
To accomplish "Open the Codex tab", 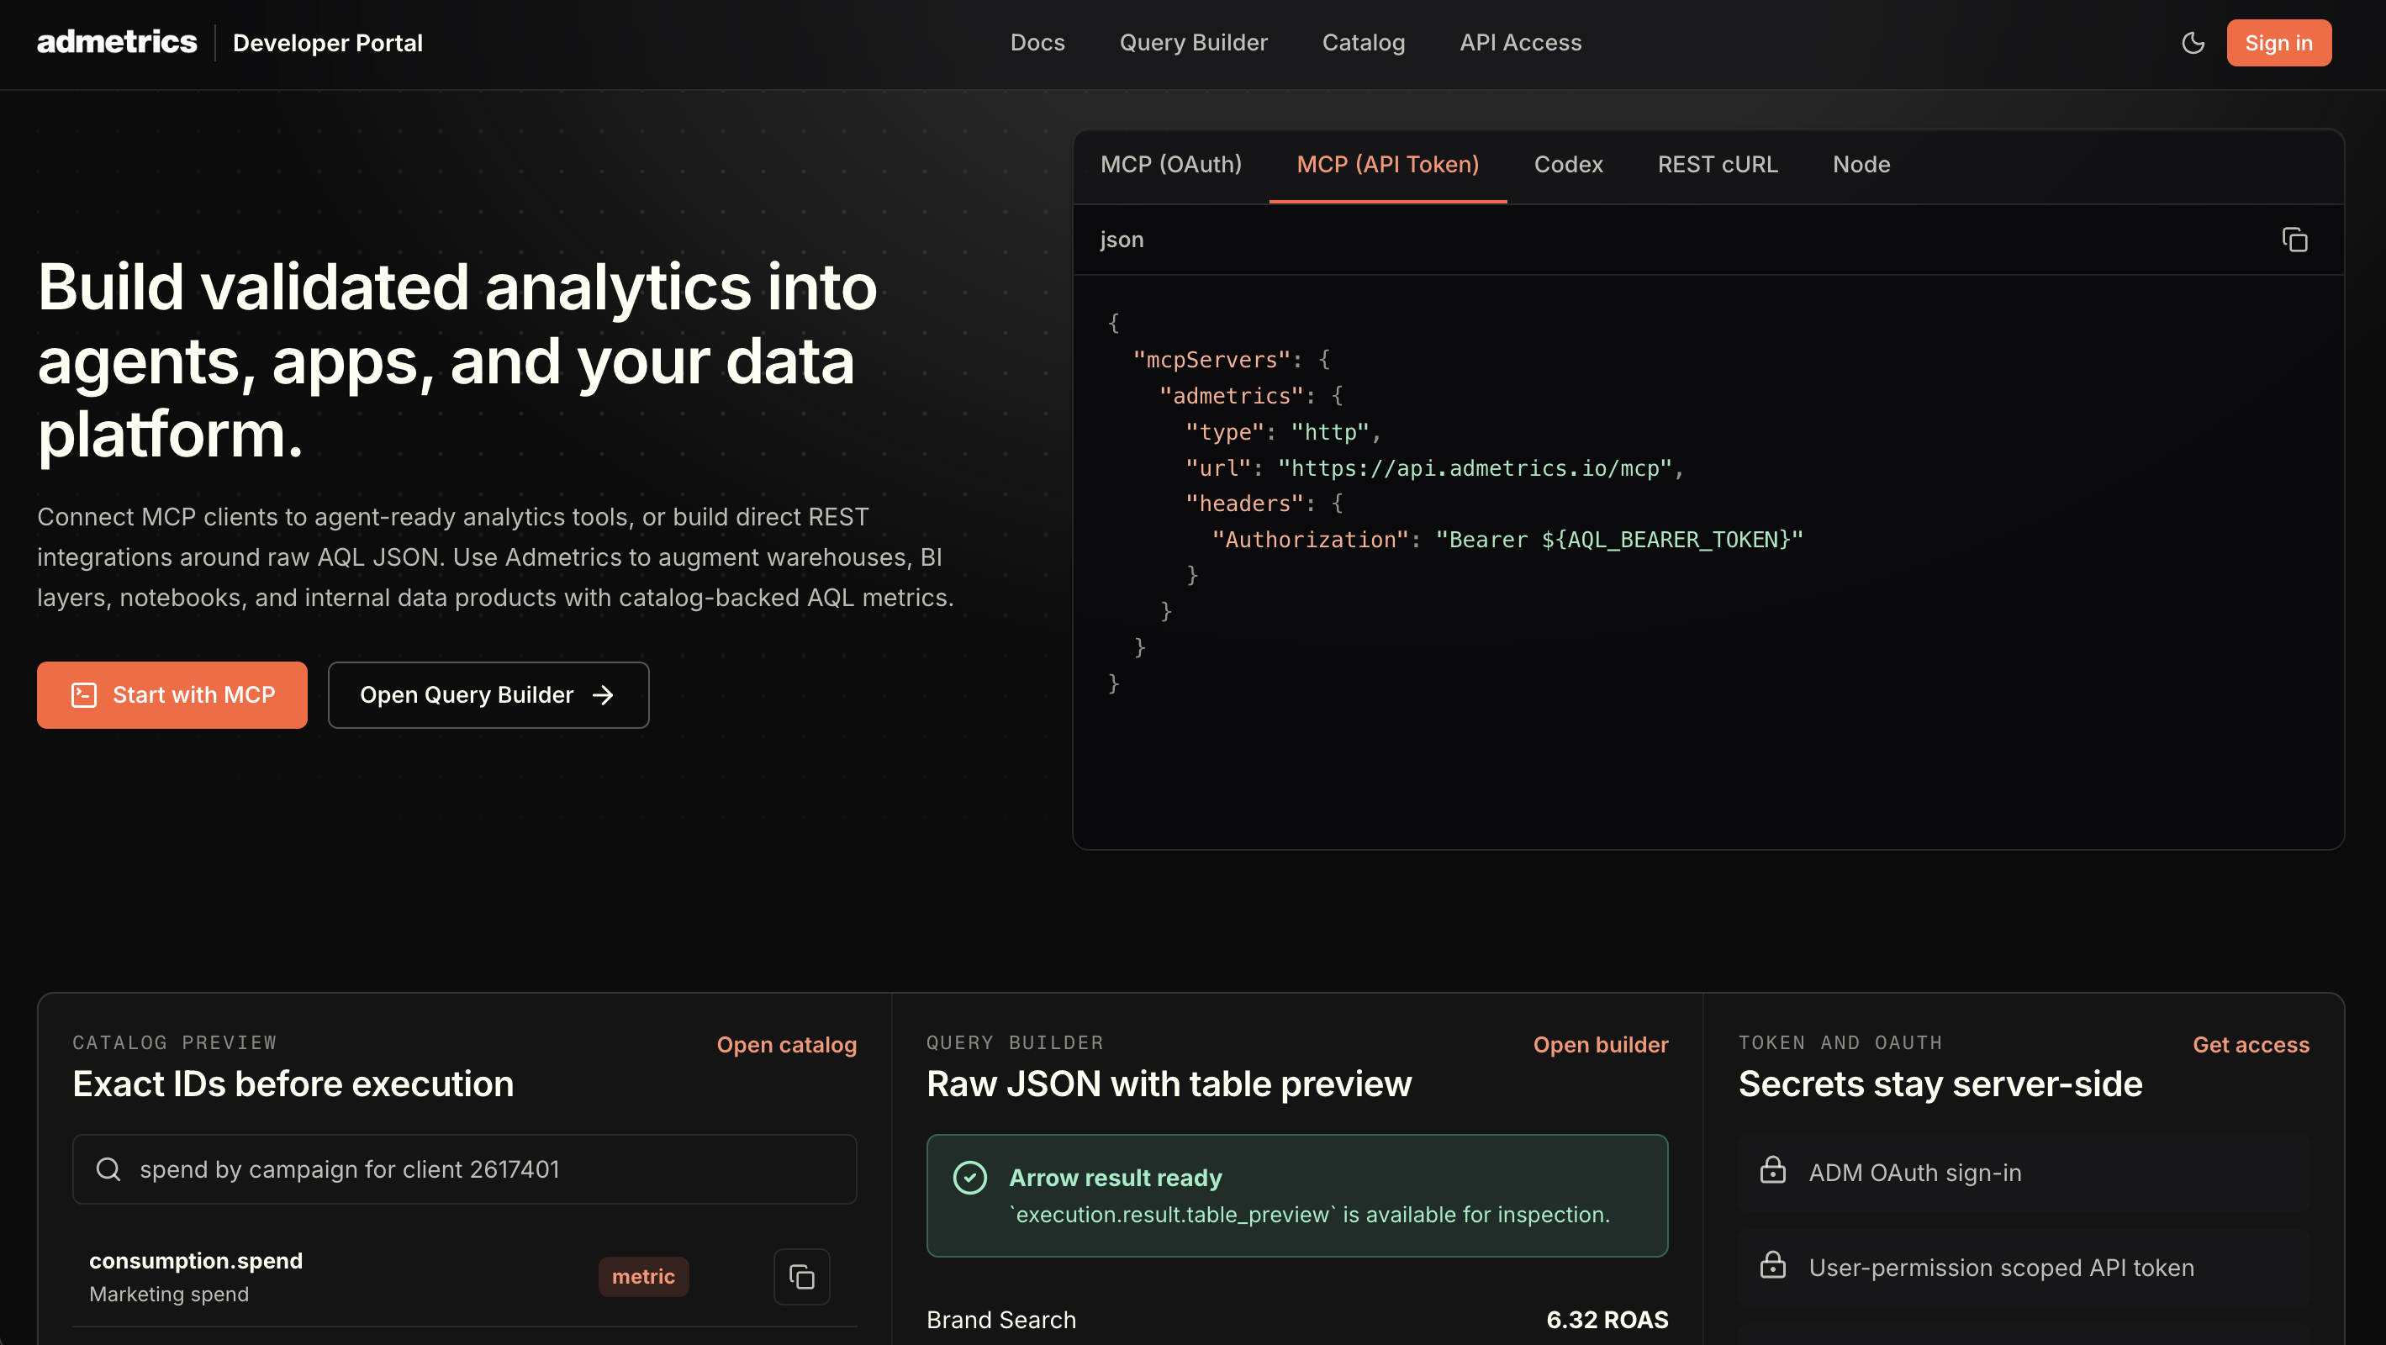I will tap(1568, 165).
